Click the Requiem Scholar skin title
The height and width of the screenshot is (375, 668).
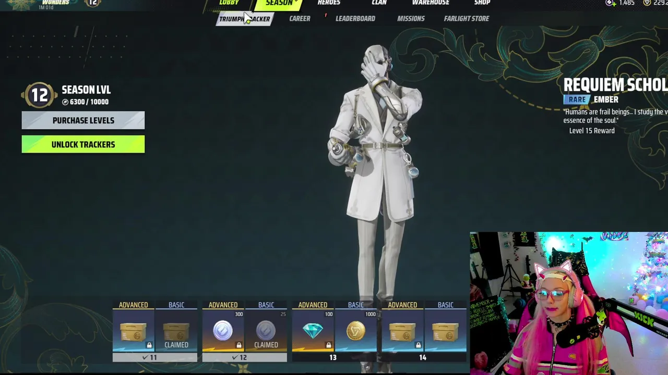615,85
